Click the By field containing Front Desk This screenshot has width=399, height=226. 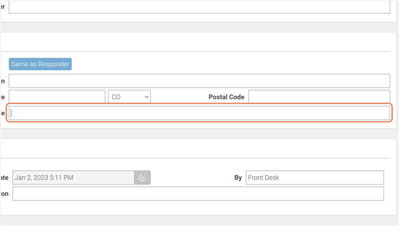click(x=315, y=178)
